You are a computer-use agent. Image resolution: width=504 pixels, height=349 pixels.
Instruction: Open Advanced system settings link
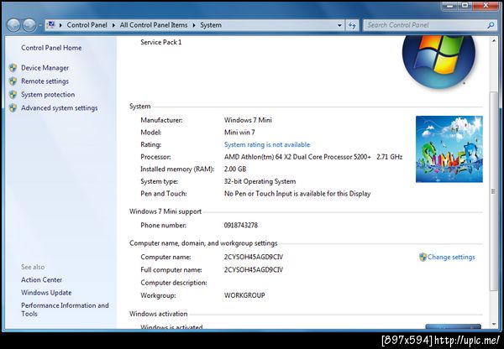(x=60, y=108)
